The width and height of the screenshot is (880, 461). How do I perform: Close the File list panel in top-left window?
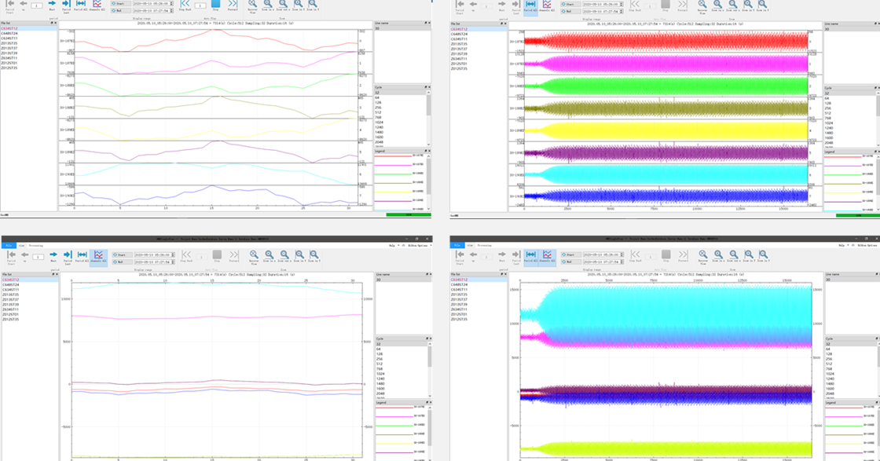click(x=55, y=23)
